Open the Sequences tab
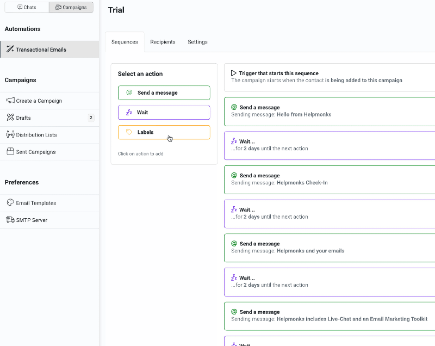 (125, 42)
